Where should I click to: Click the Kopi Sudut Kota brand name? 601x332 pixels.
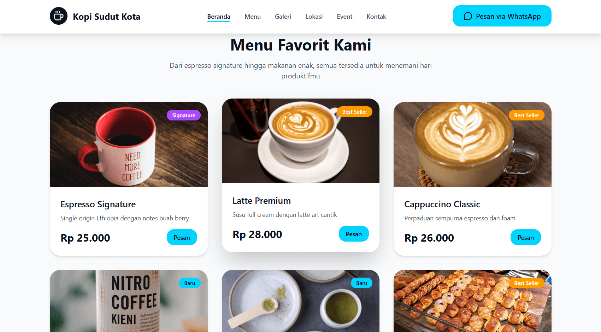(107, 17)
